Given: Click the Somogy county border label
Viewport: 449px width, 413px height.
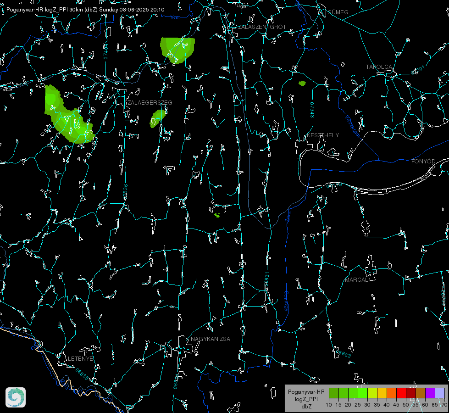Looking at the screenshot, I should point(286,301).
